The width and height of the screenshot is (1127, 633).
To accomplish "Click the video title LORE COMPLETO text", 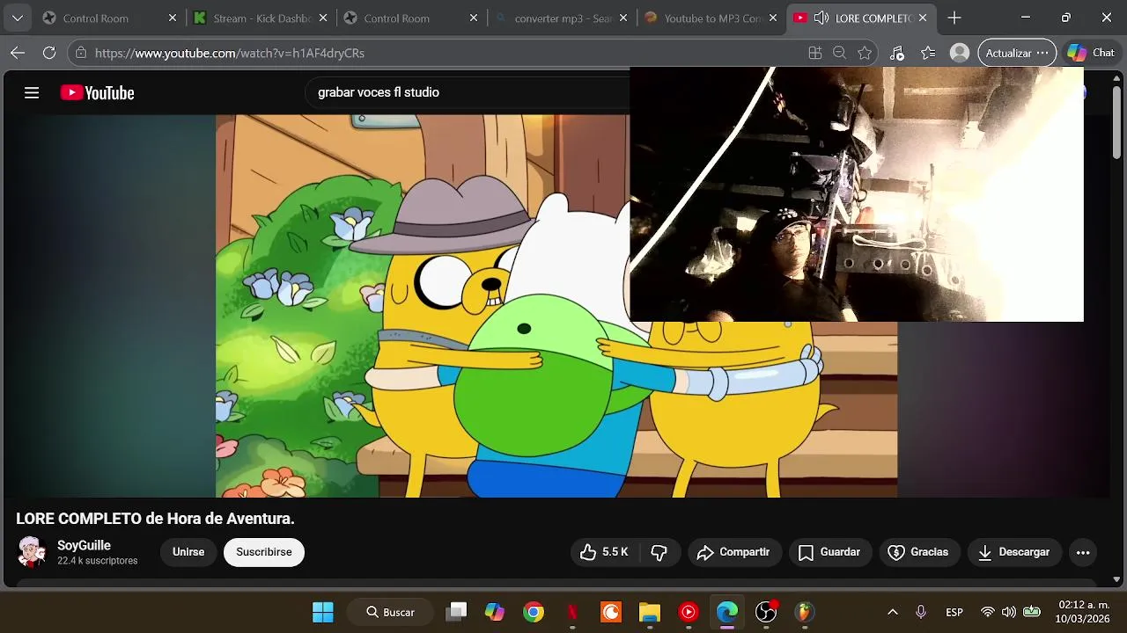I will 155,519.
